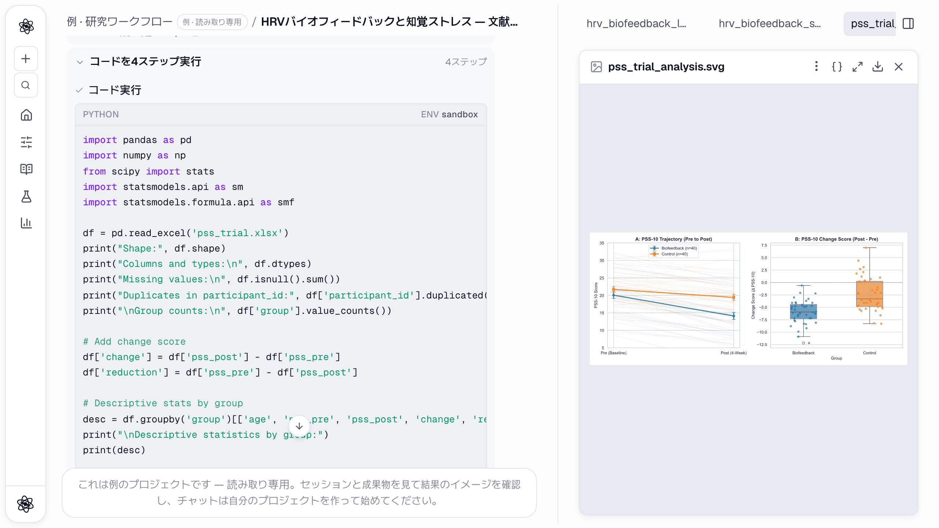Open the sliders settings icon in sidebar
Screen dimensions: 939x528
coord(26,142)
